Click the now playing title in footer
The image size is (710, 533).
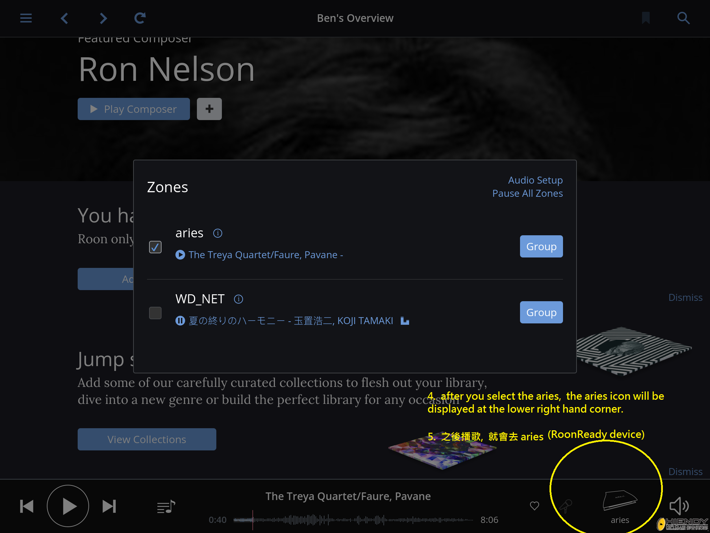pyautogui.click(x=348, y=496)
